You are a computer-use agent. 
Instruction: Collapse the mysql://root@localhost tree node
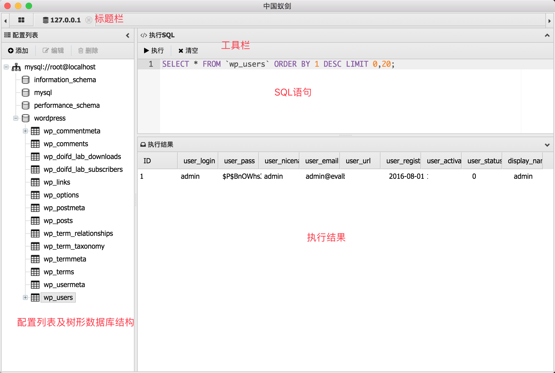coord(6,67)
